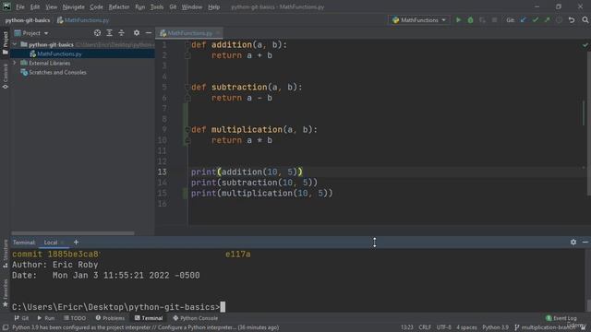Select MathFunctions.py in project tree
The width and height of the screenshot is (591, 332).
[x=59, y=53]
